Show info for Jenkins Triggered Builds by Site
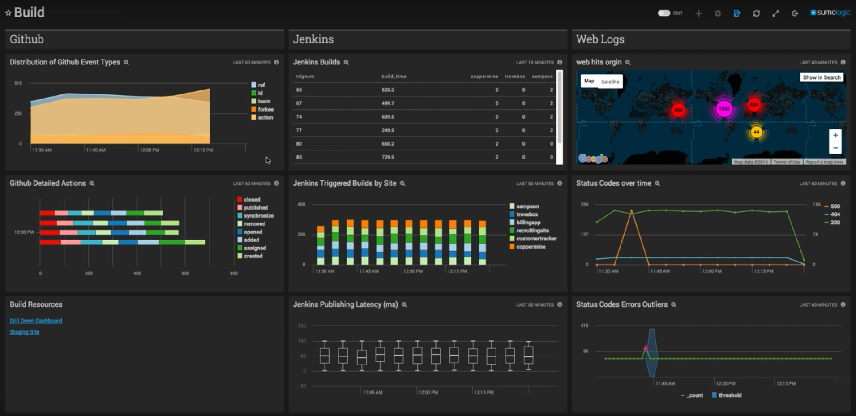856x416 pixels. pos(560,183)
